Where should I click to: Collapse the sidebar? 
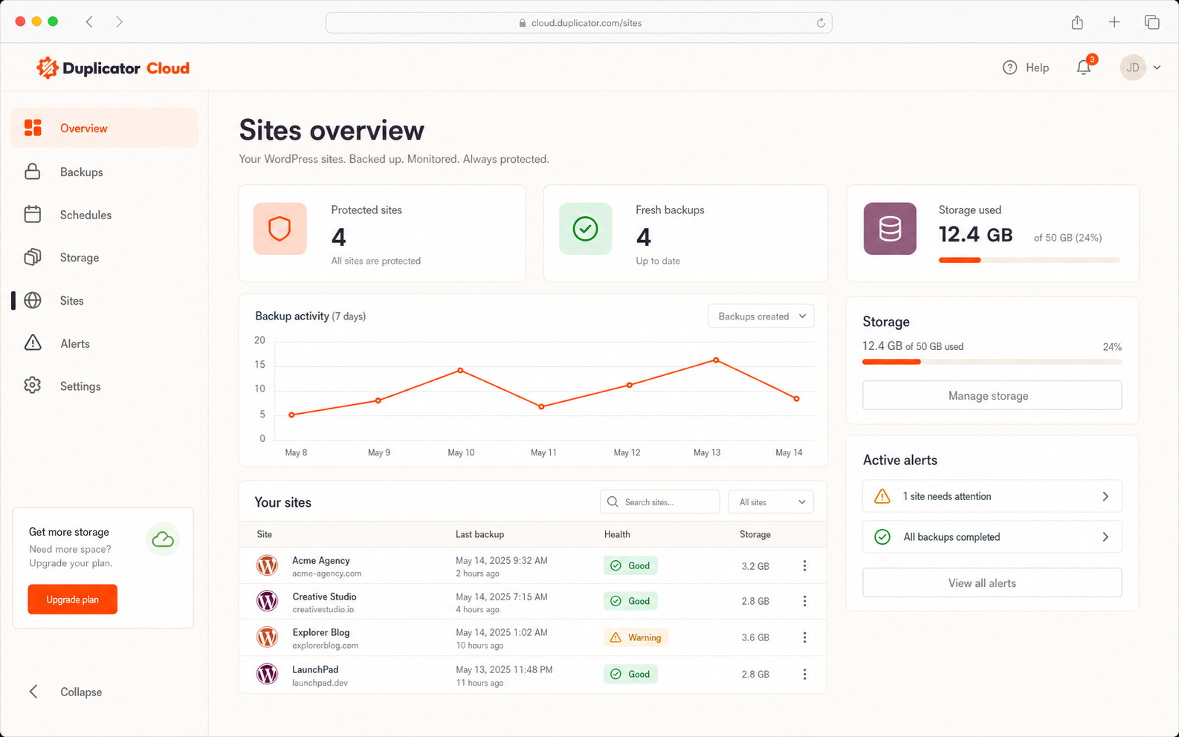coord(66,692)
